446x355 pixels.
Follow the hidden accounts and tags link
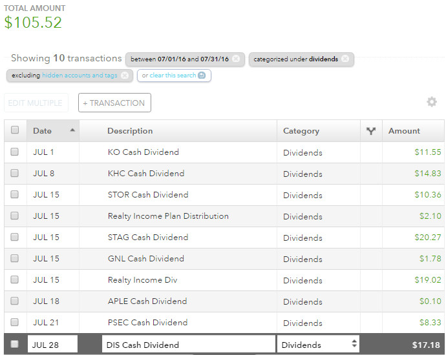80,76
